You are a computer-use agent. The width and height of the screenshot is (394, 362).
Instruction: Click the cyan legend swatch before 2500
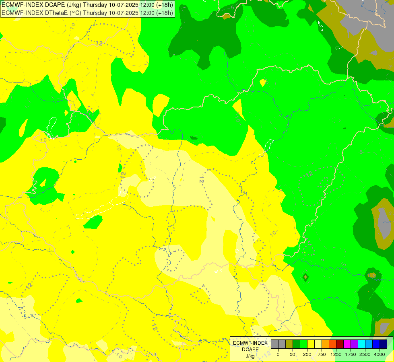click(x=361, y=344)
